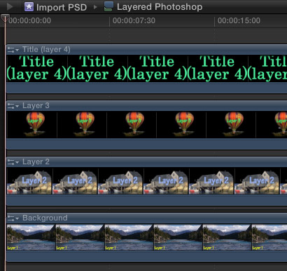Open Title (layer 4) clip adjustments menu
The width and height of the screenshot is (287, 271).
[13, 50]
